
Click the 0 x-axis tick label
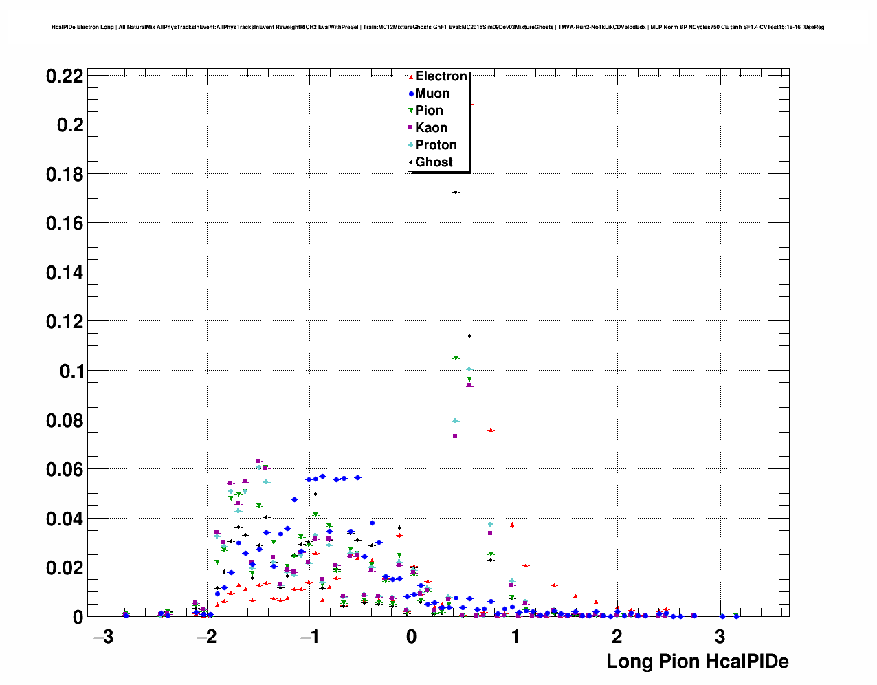pos(412,637)
